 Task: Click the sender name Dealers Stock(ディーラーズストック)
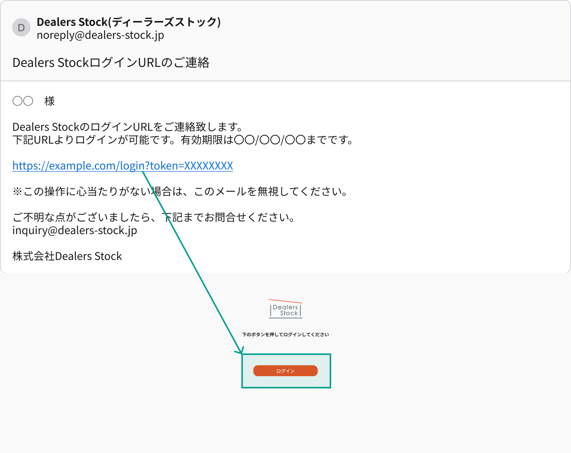pyautogui.click(x=129, y=22)
